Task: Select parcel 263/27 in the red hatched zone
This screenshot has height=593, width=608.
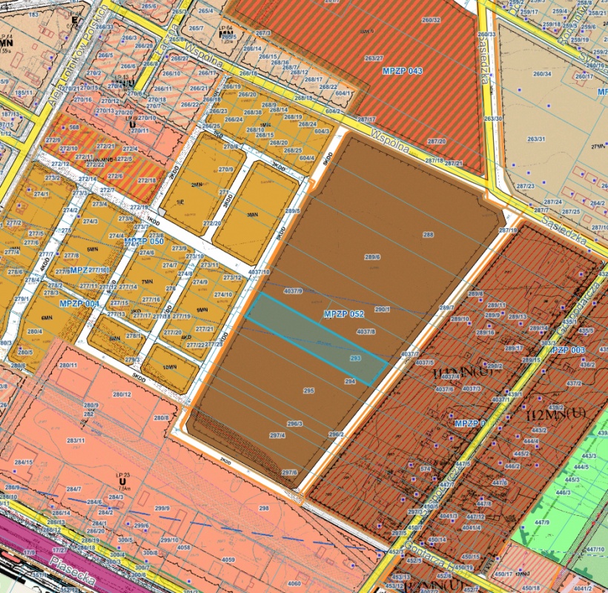Action: [x=374, y=58]
